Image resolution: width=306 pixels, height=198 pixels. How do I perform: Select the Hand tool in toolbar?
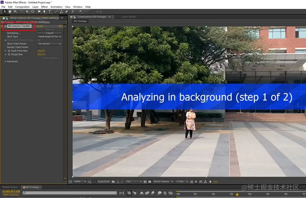coord(10,12)
